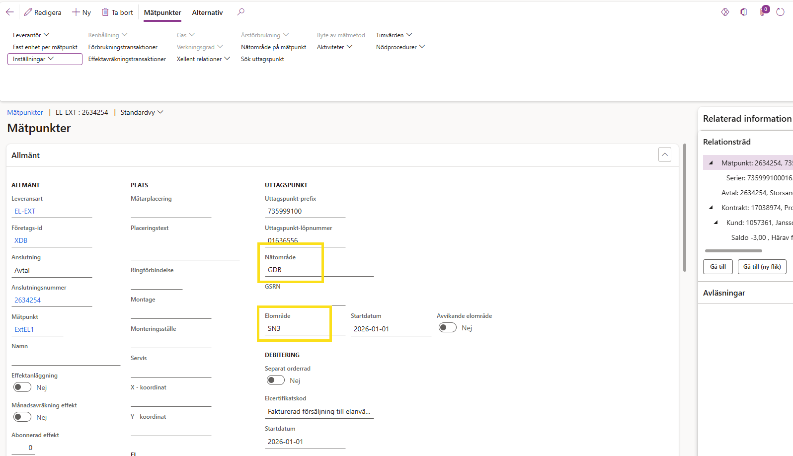Screen dimensions: 793x456
Task: Expand the Inställningar dropdown
Action: pos(45,59)
